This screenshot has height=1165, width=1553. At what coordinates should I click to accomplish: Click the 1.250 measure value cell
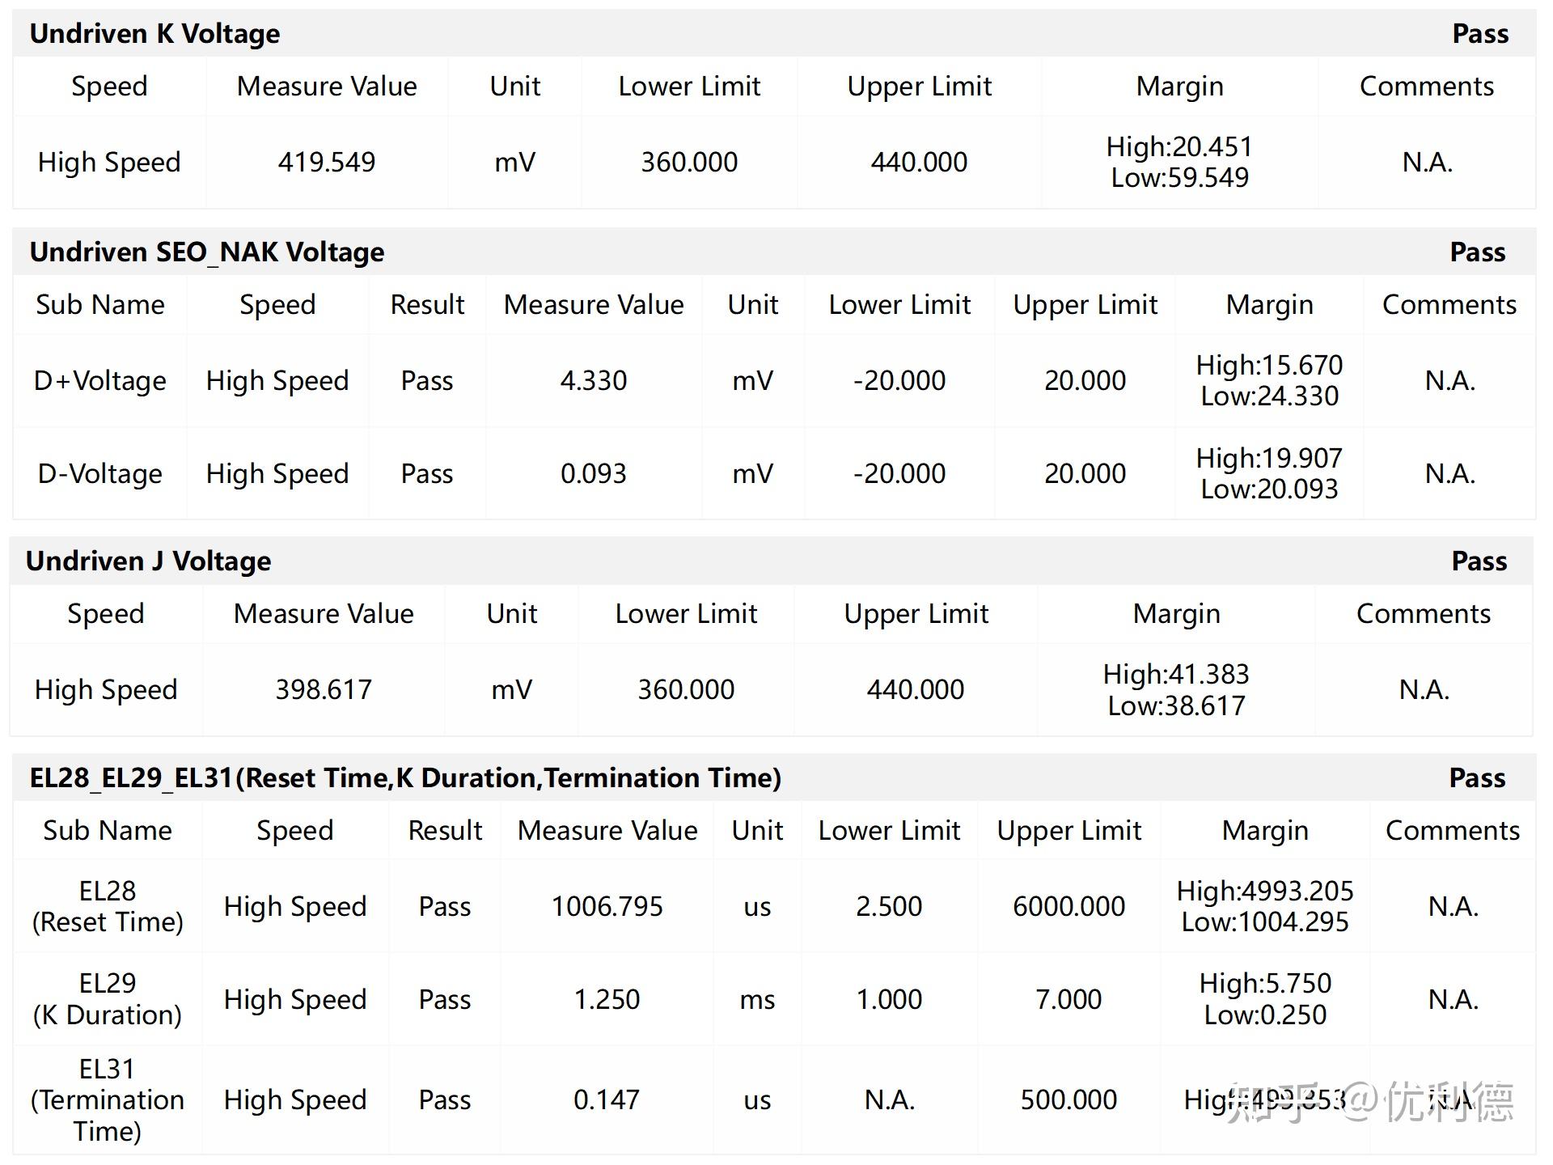tap(607, 999)
